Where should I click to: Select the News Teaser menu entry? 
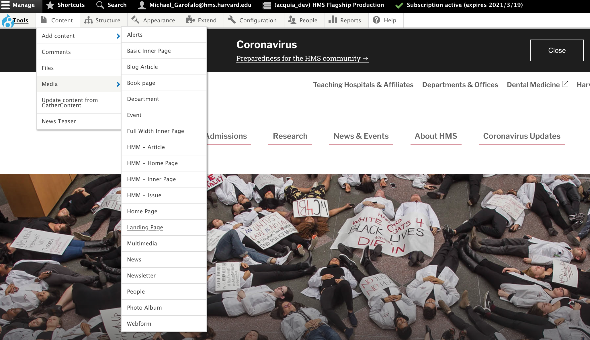79,121
